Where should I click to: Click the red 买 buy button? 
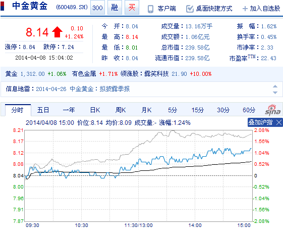(x=132, y=8)
